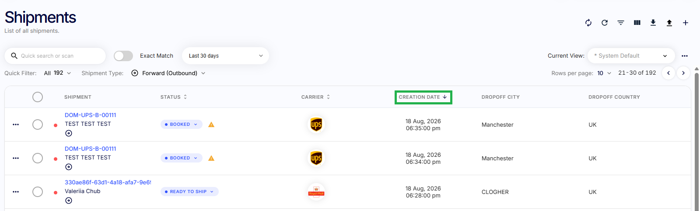Click the refresh list icon
This screenshot has height=211, width=700.
pos(605,23)
